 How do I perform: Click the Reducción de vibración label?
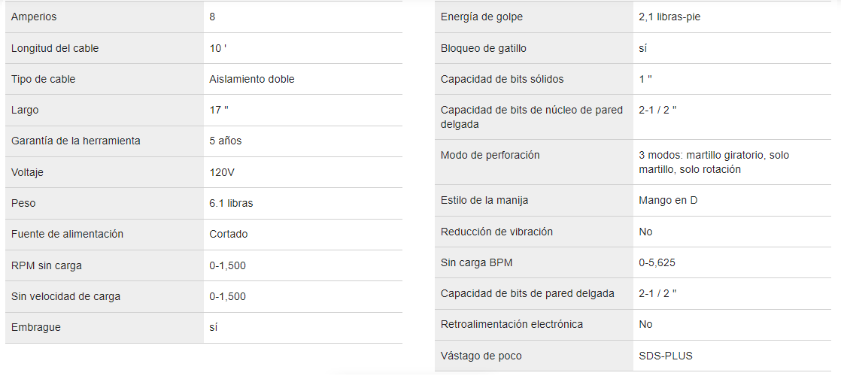coord(496,232)
